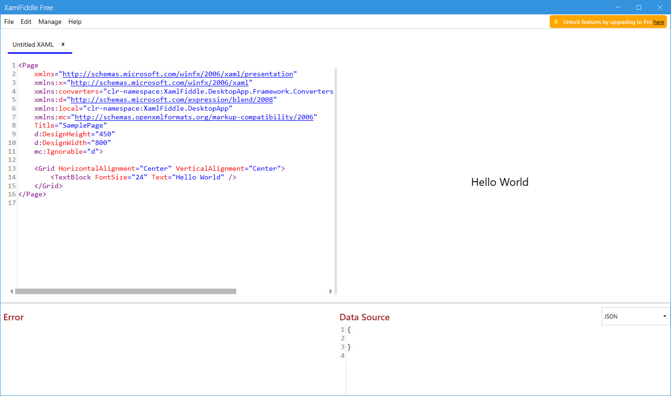671x396 pixels.
Task: Open the File menu
Action: click(9, 22)
